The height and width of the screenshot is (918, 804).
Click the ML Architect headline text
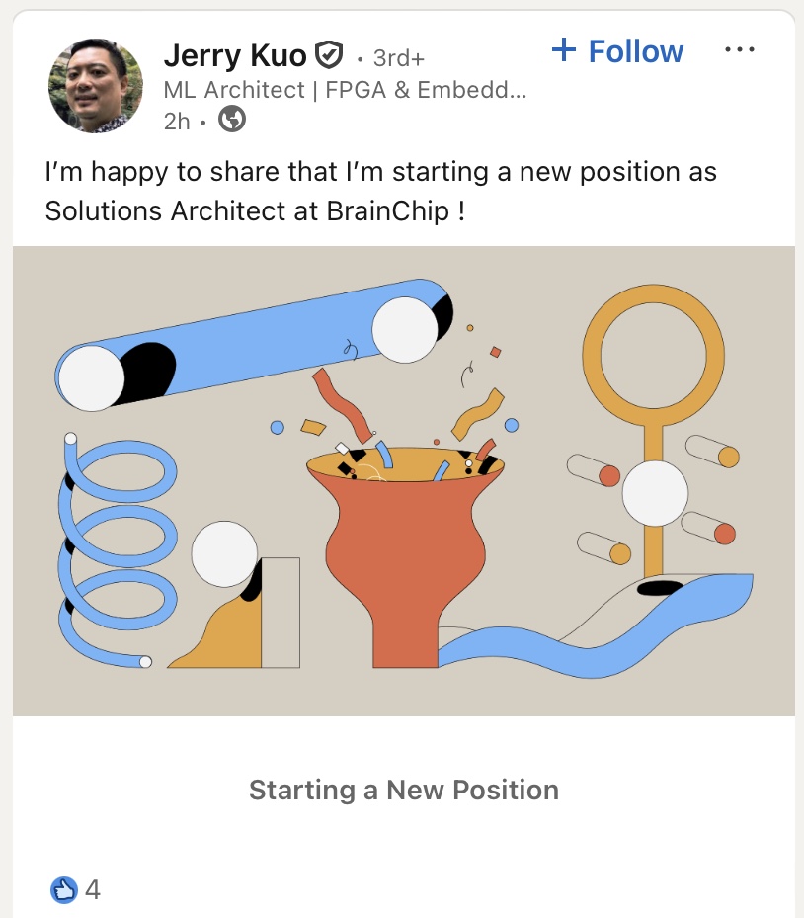[x=345, y=90]
